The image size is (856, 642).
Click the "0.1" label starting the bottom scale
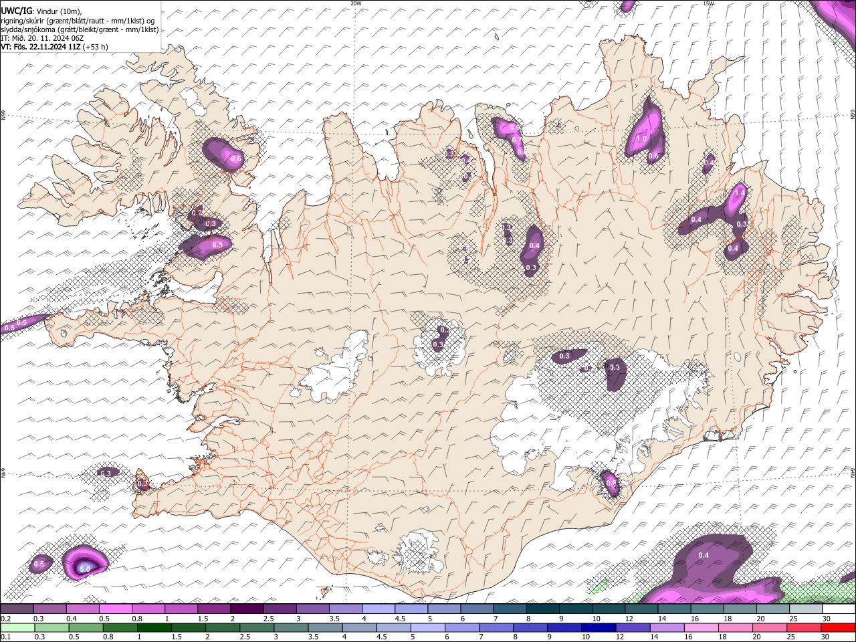coord(5,637)
